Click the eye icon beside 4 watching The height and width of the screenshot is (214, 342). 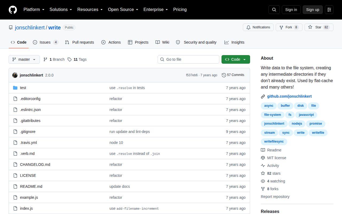click(263, 181)
